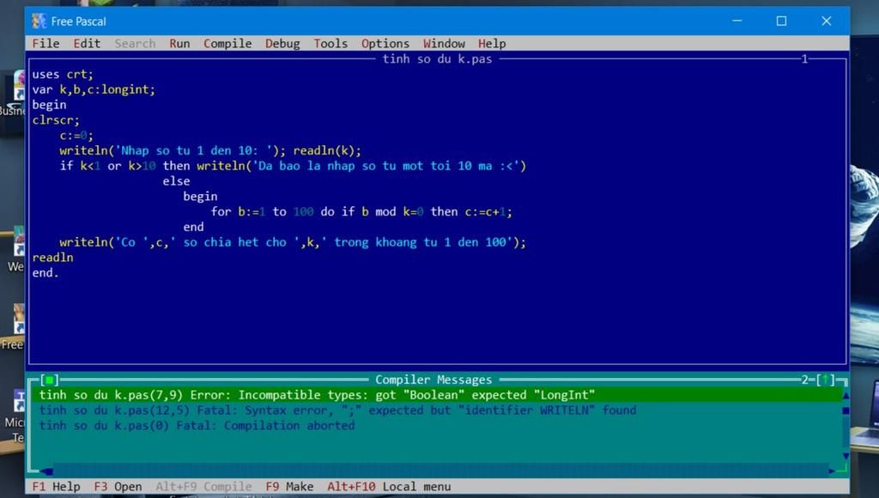Click F3 Open in the status bar
Image resolution: width=879 pixels, height=498 pixels.
118,487
